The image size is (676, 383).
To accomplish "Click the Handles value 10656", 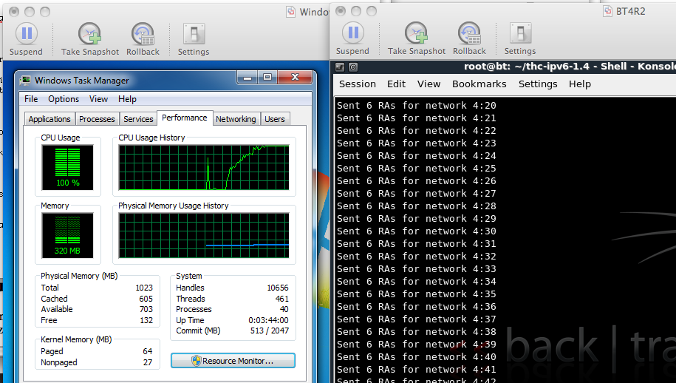I will click(278, 288).
